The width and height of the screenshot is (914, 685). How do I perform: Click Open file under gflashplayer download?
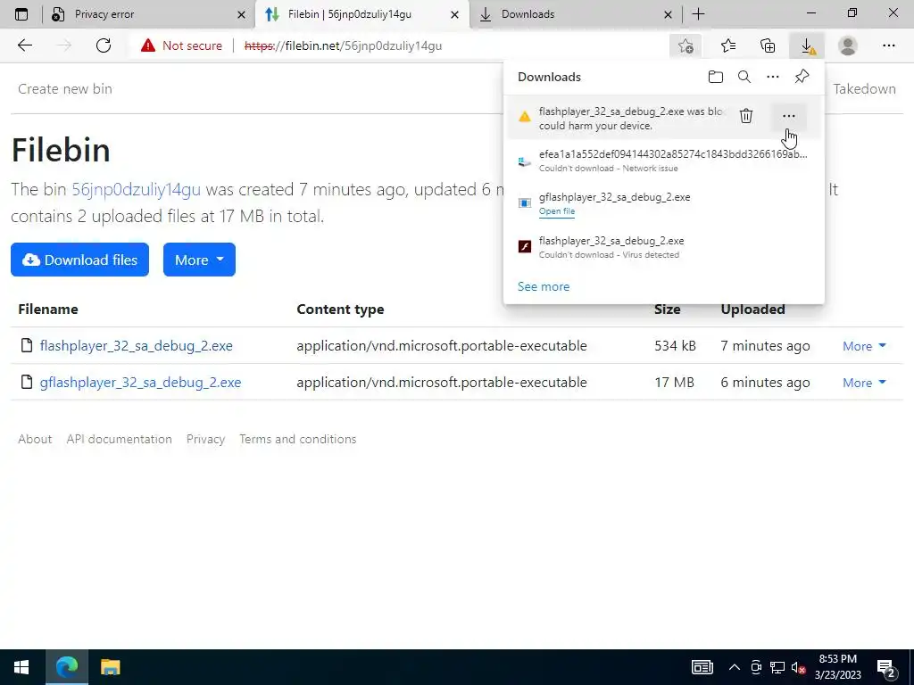[557, 211]
